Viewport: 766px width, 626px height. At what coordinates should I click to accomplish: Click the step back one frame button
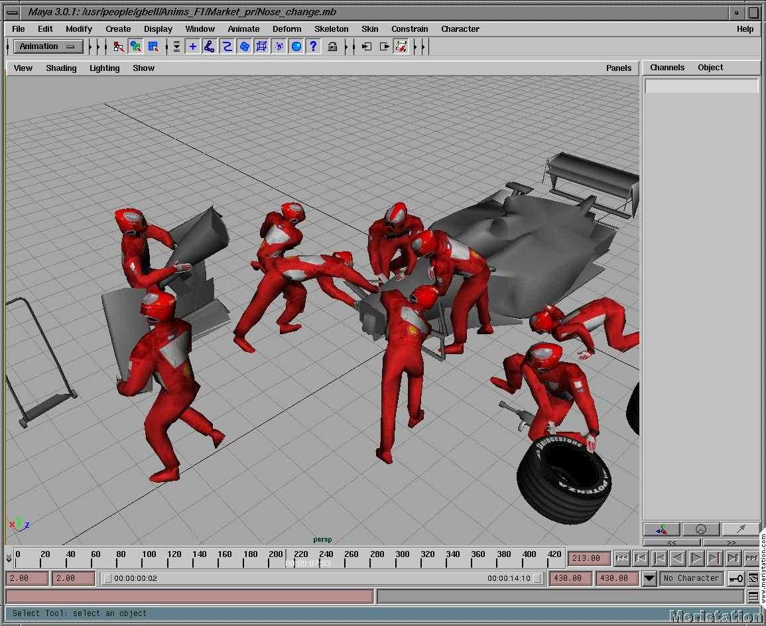click(641, 558)
